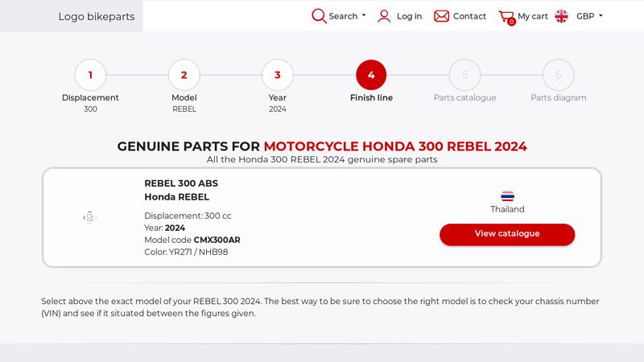Image resolution: width=644 pixels, height=362 pixels.
Task: Select step 4 Finish line
Action: (x=371, y=75)
